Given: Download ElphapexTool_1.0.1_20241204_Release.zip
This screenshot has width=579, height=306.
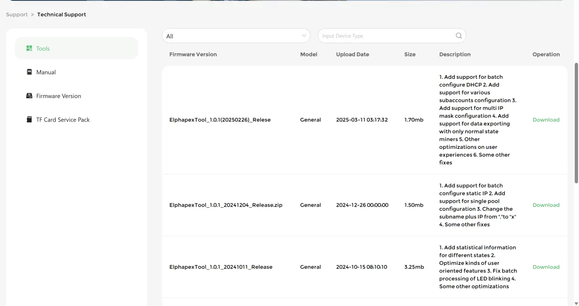Looking at the screenshot, I should coord(546,205).
